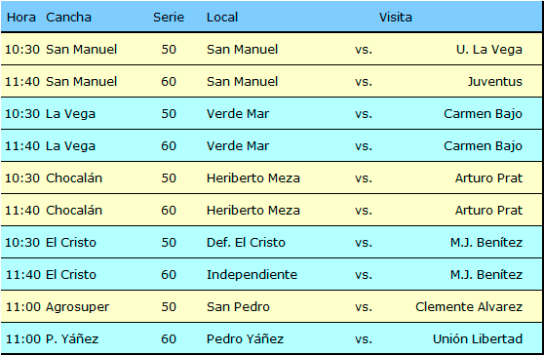
Task: Click the Visita column header
Action: pyautogui.click(x=395, y=17)
